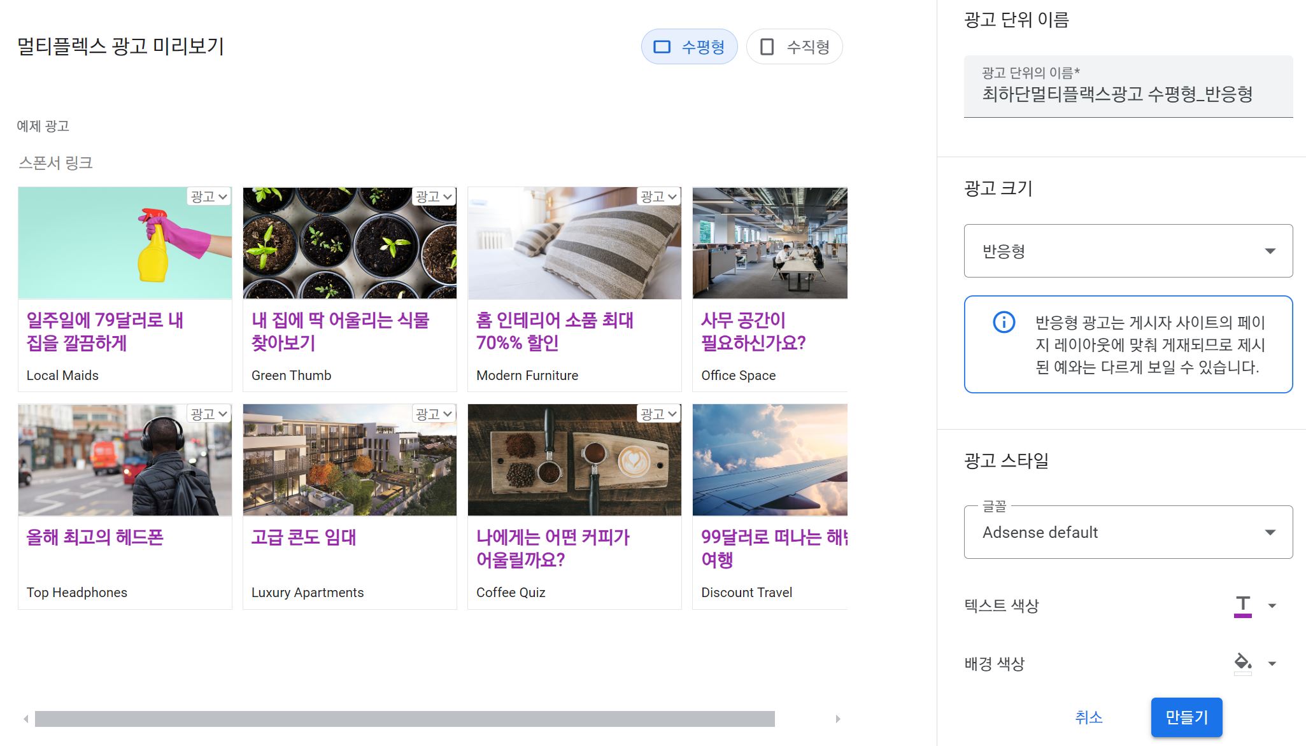Click the 광고 단위의 이름 input field
This screenshot has width=1306, height=746.
click(x=1127, y=94)
